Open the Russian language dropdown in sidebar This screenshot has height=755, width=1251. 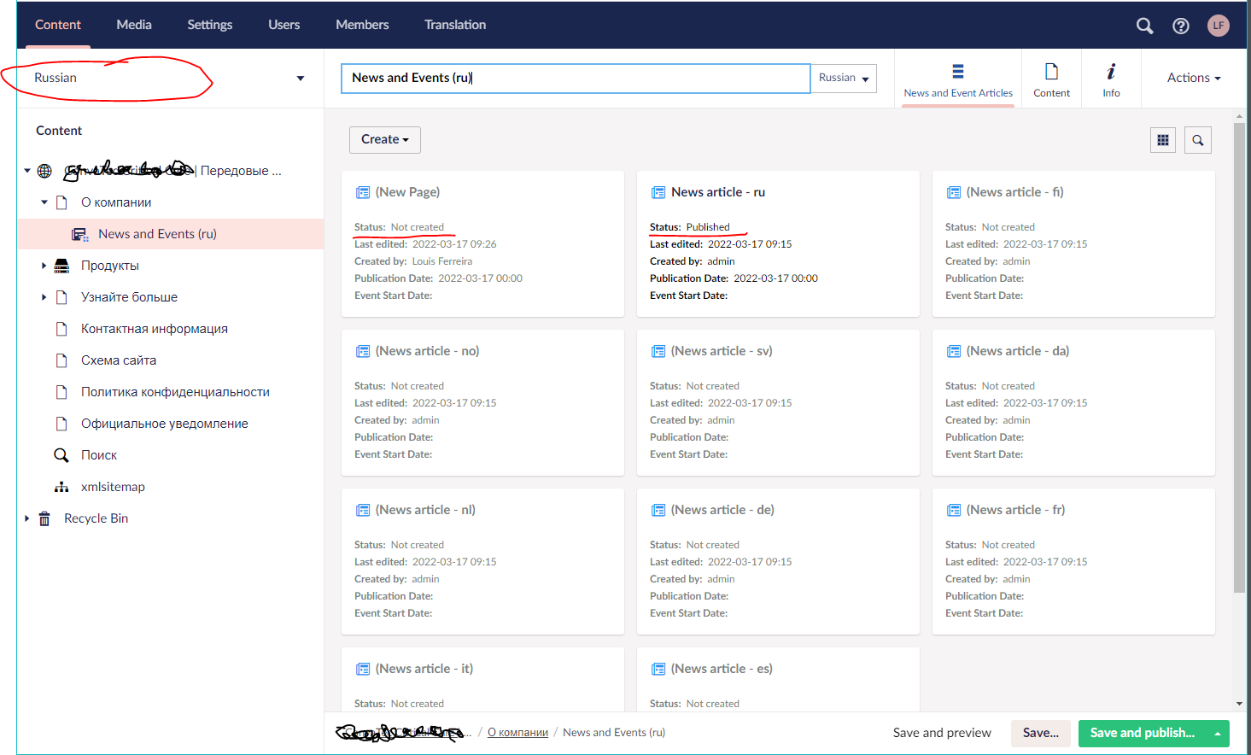tap(170, 78)
